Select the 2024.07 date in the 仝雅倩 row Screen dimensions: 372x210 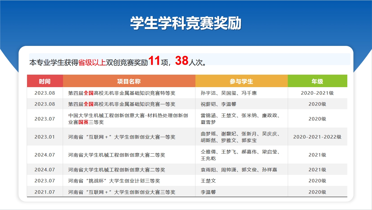coord(45,155)
